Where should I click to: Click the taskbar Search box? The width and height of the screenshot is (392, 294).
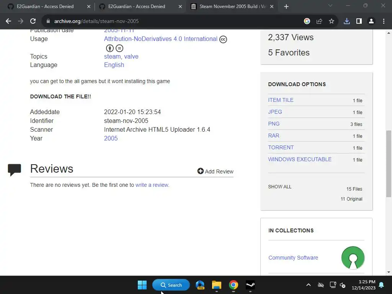pos(171,285)
